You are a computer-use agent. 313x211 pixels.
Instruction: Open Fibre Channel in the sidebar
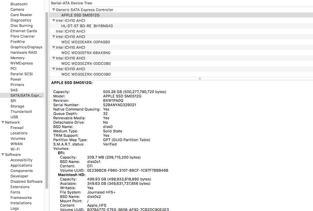(23, 36)
